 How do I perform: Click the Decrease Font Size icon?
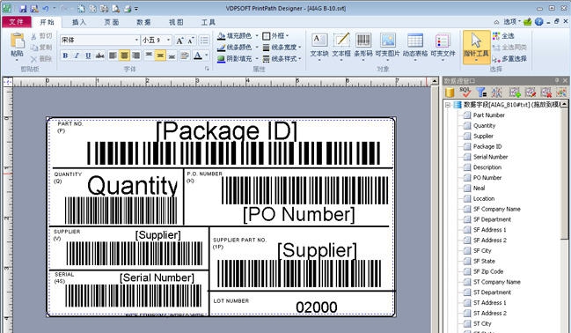[191, 41]
